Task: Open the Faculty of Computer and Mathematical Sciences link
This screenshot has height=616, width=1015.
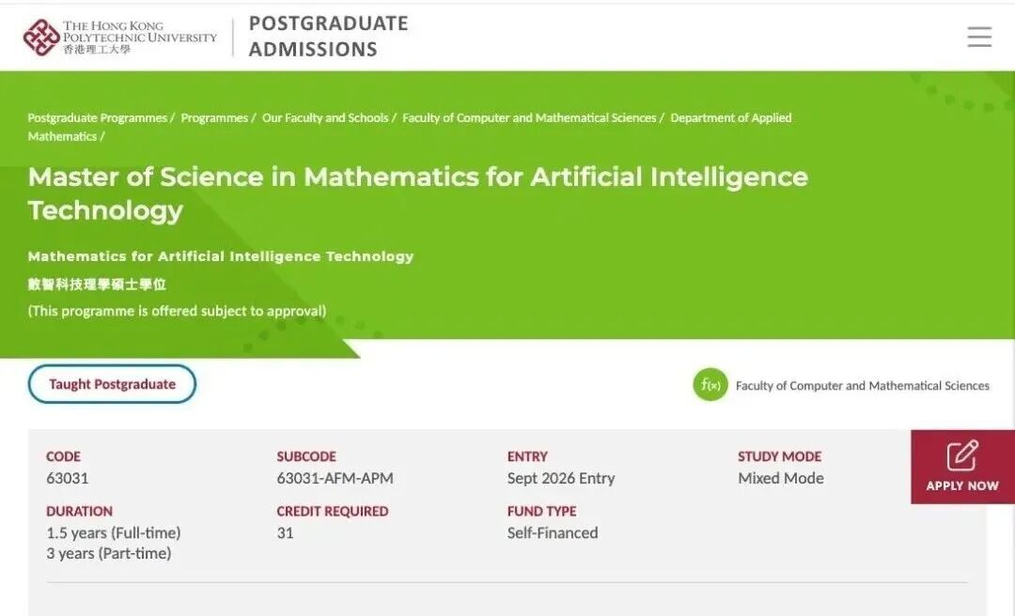Action: tap(862, 386)
